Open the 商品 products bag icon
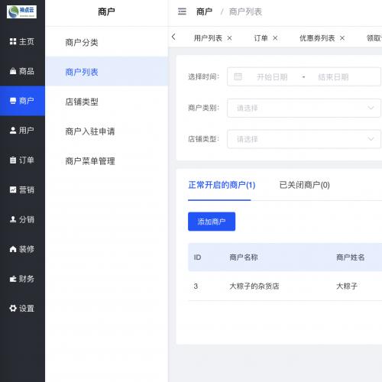 [x=13, y=71]
